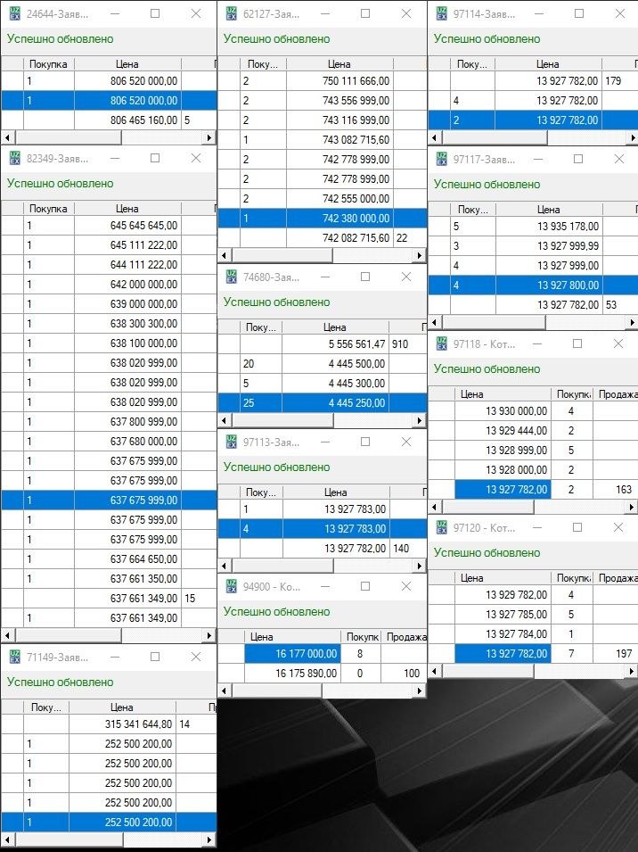
Task: Select the row with price 806 465 160,00
Action: (109, 120)
